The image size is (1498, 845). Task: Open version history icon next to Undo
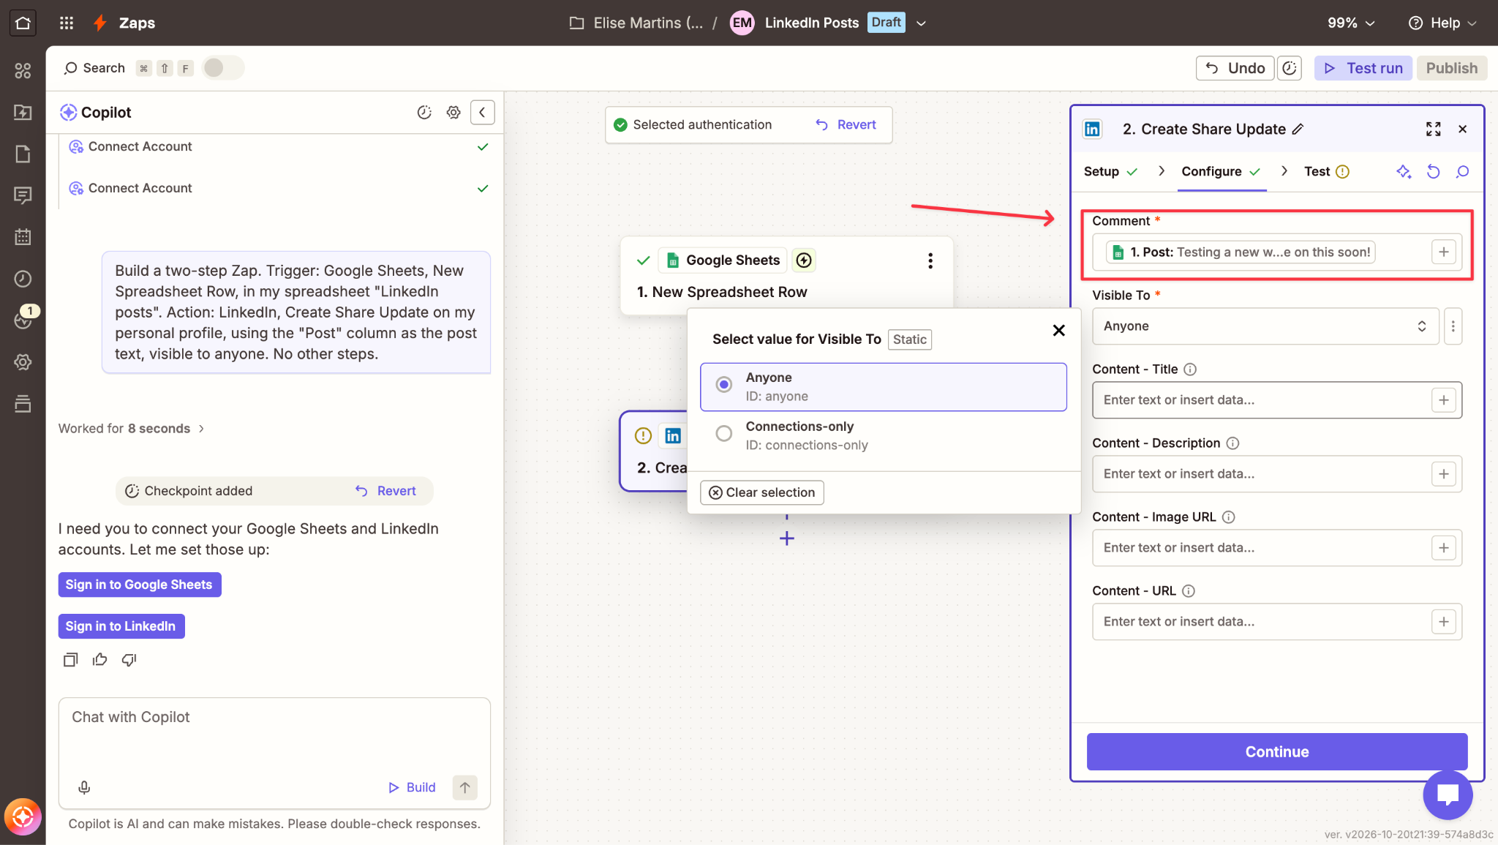1290,68
